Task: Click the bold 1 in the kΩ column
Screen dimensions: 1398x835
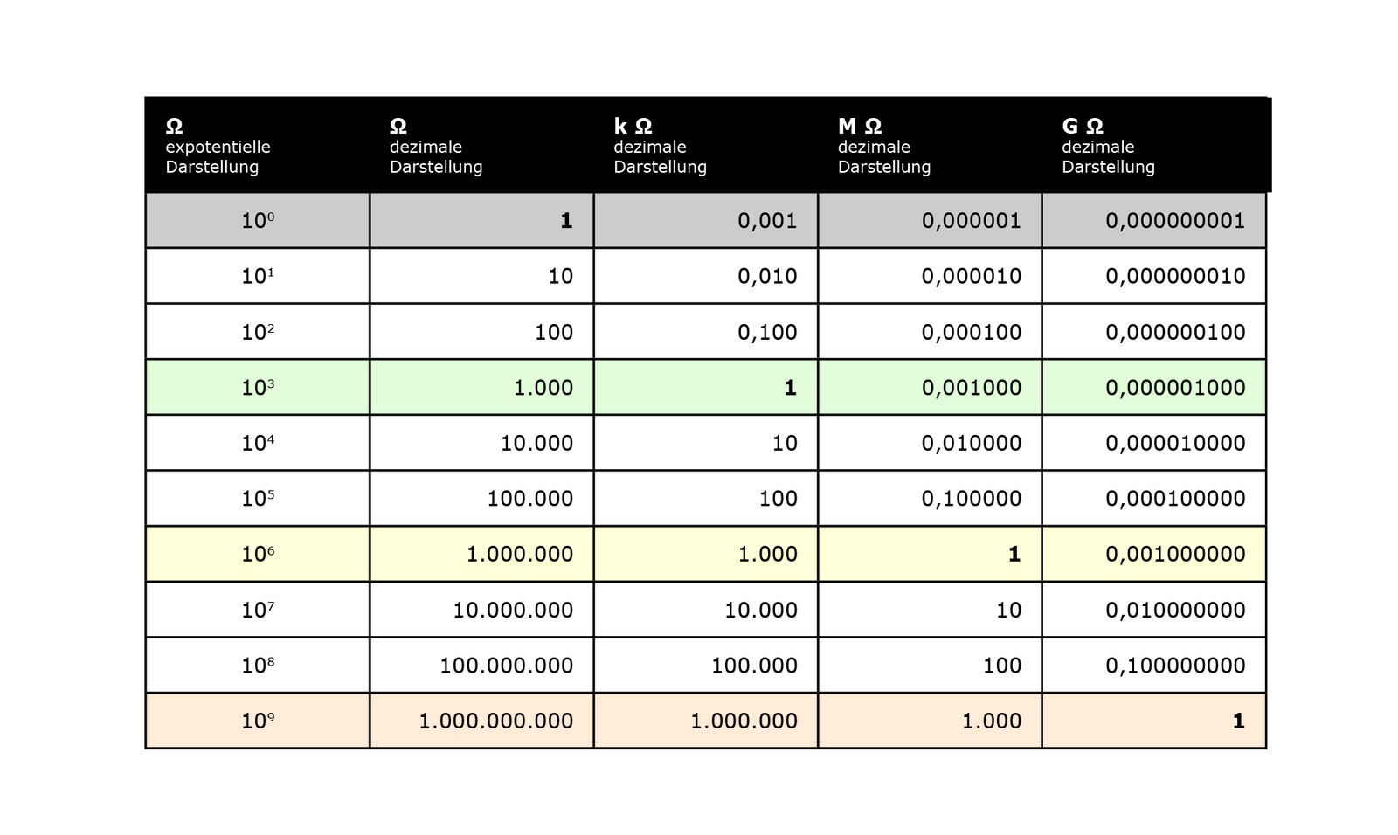Action: (790, 388)
